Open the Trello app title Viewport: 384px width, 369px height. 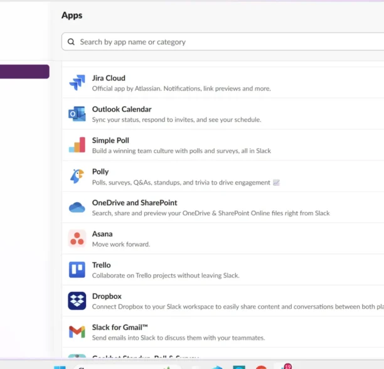[102, 265]
